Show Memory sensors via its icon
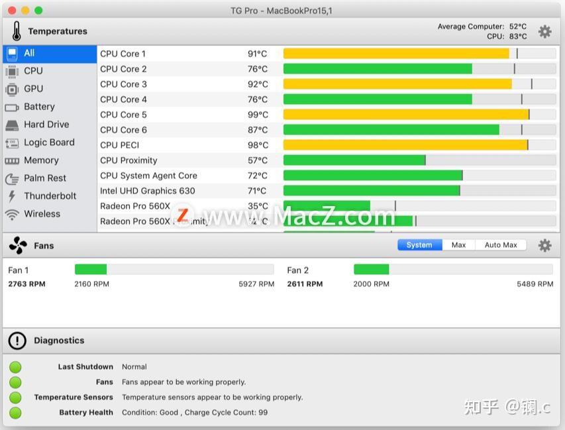Screen dimensions: 565x430 coord(12,161)
